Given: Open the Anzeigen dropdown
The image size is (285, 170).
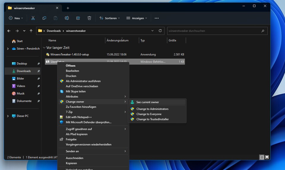Looking at the screenshot, I should 137,18.
